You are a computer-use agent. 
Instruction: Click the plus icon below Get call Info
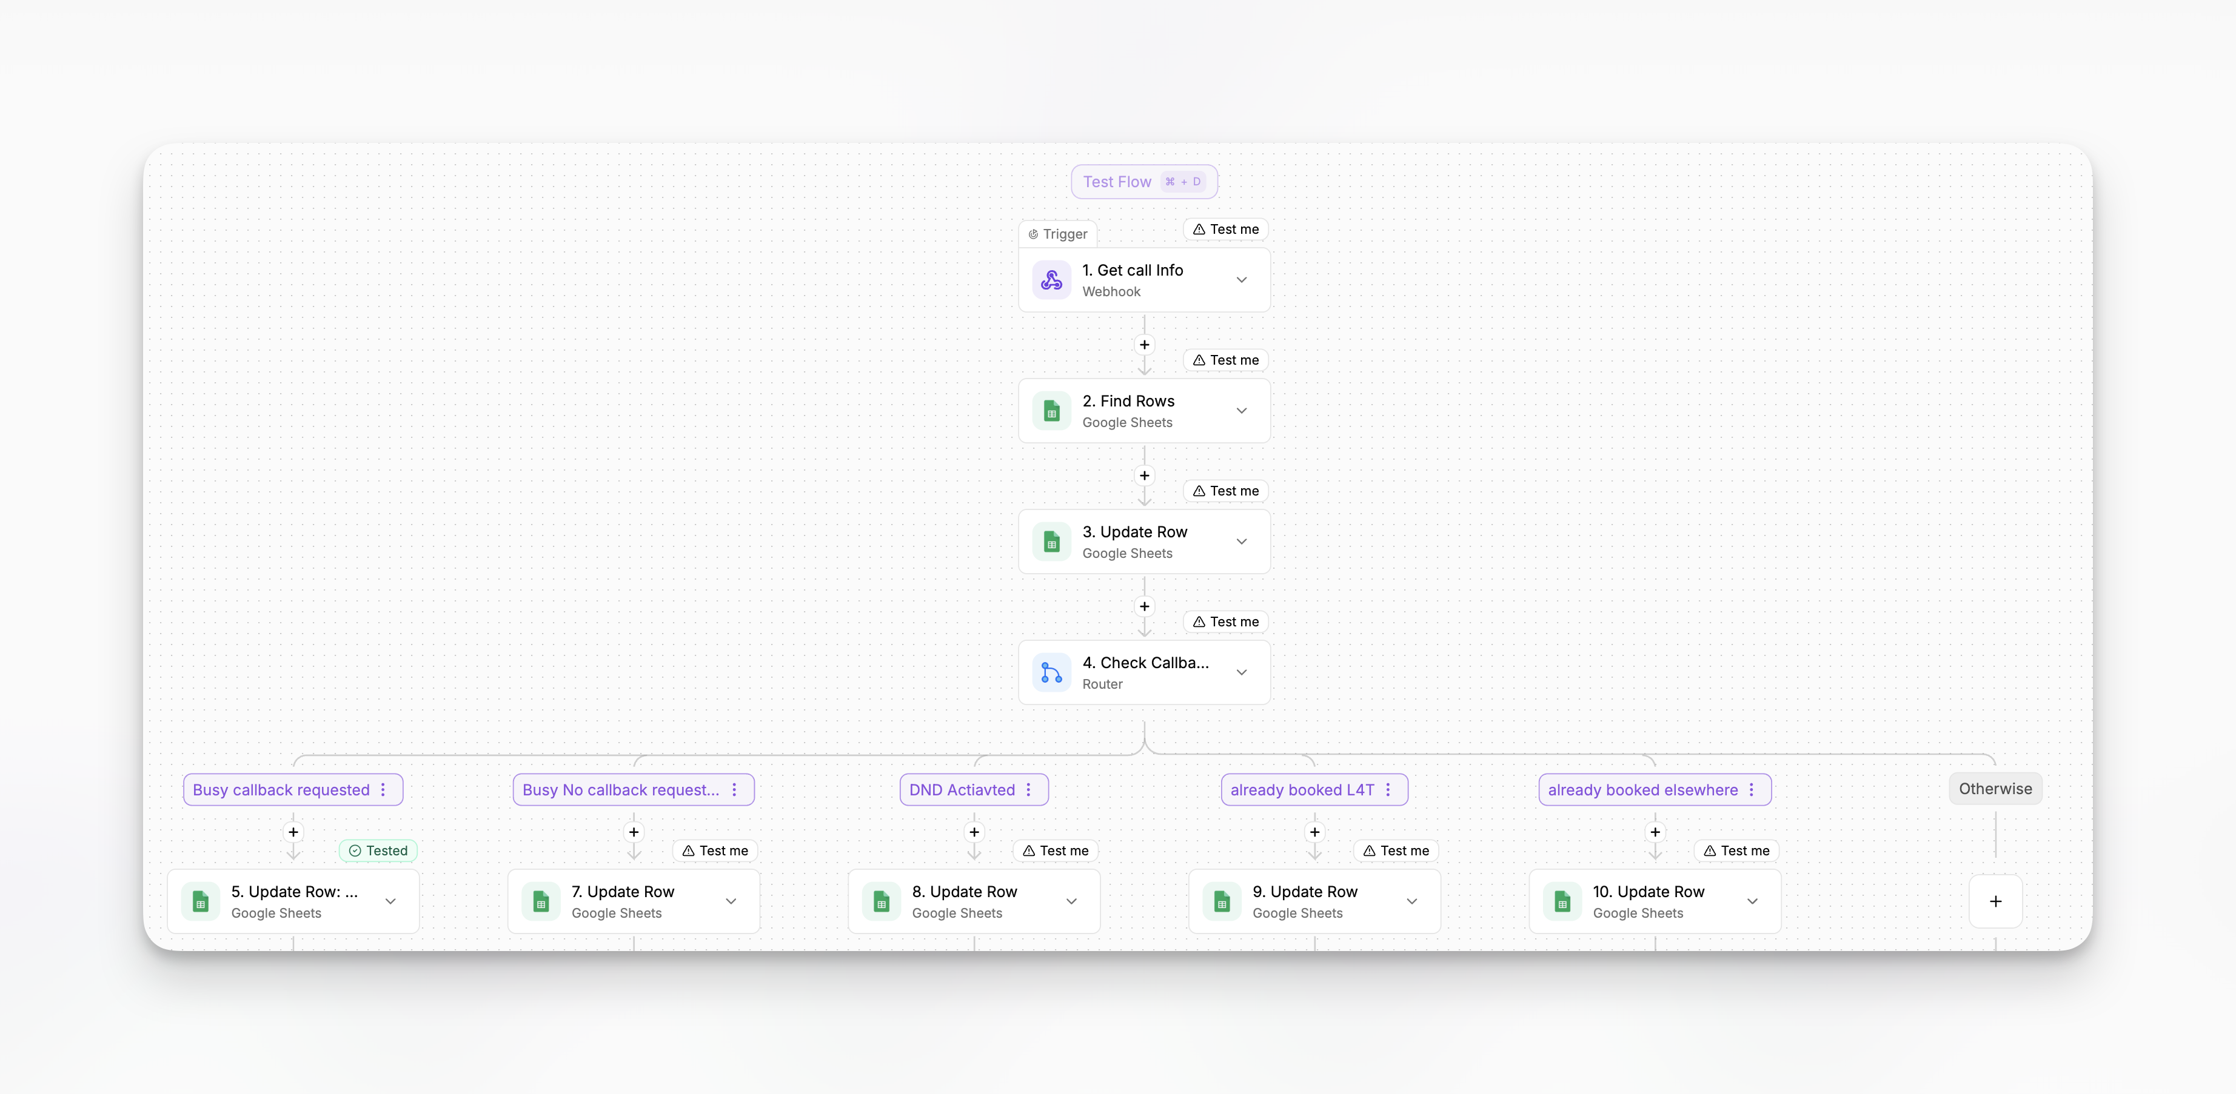(1144, 345)
